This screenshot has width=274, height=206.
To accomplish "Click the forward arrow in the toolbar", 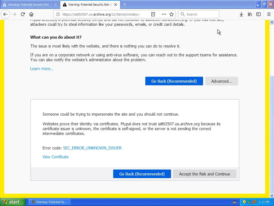I will coord(14,14).
